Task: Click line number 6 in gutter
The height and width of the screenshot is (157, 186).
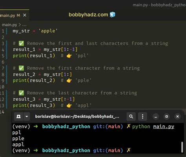Action: [3, 62]
